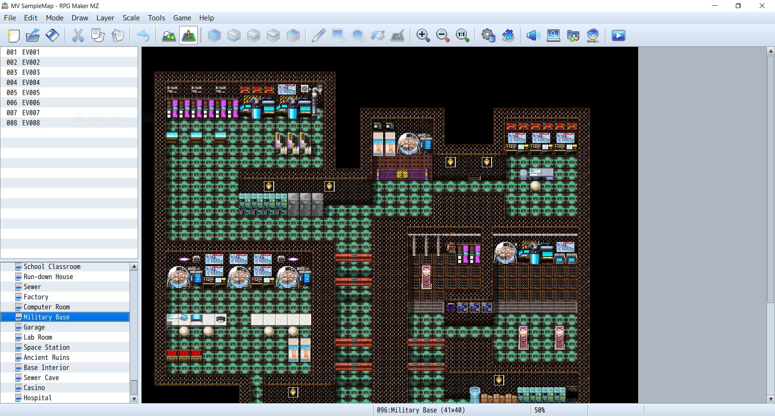775x416 pixels.
Task: Click the map list scrollbar down arrow
Action: tap(134, 399)
